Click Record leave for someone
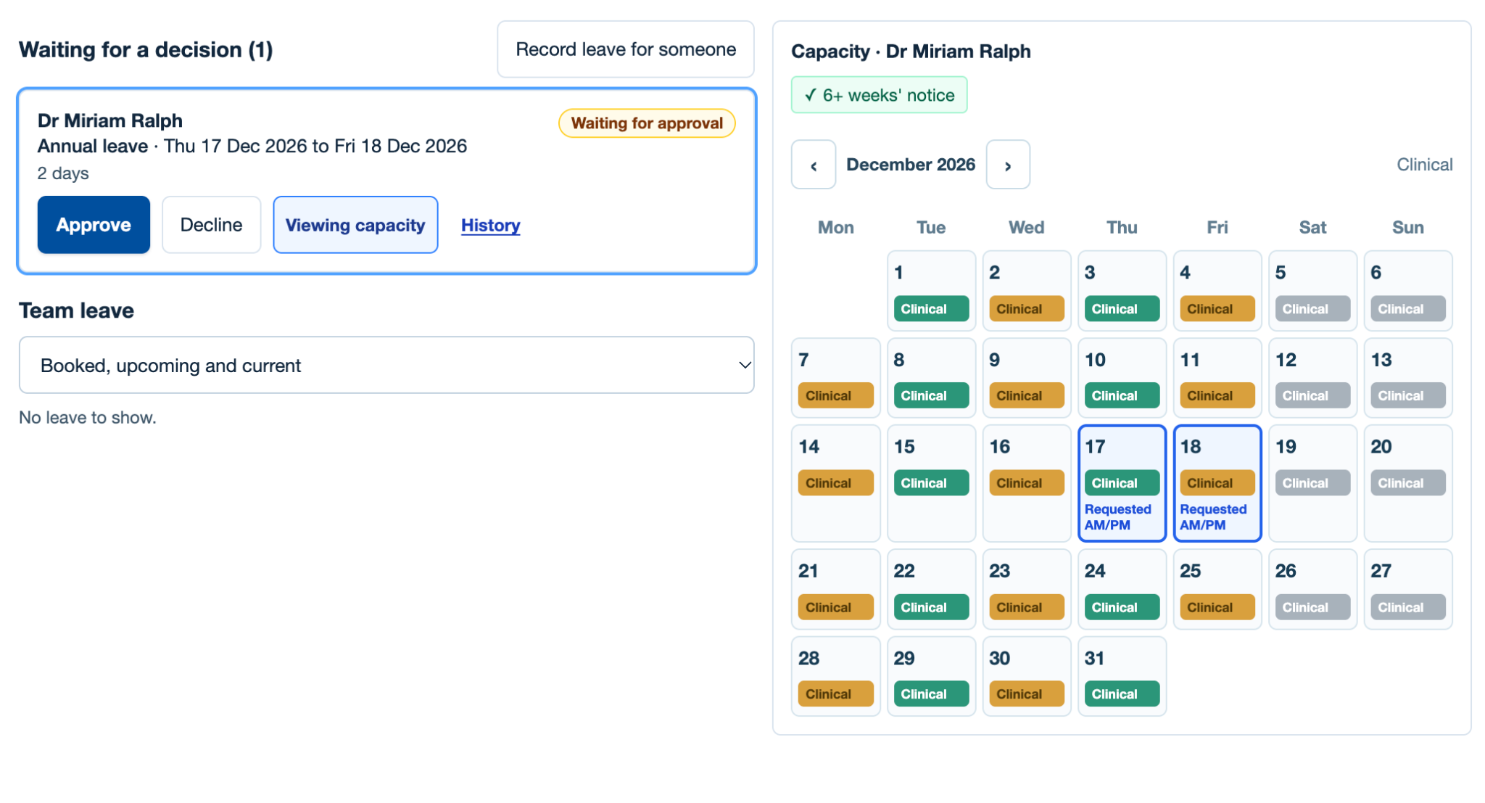1485x803 pixels. click(x=626, y=49)
